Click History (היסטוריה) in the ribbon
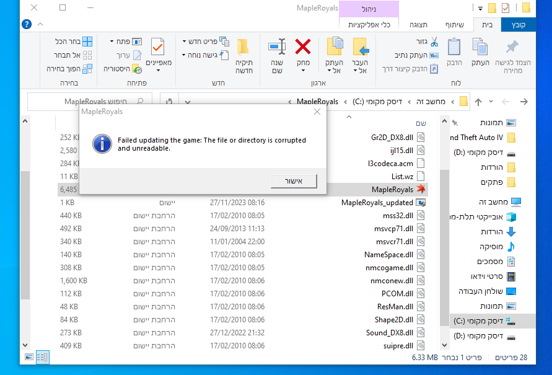The height and width of the screenshot is (375, 552). coord(123,69)
